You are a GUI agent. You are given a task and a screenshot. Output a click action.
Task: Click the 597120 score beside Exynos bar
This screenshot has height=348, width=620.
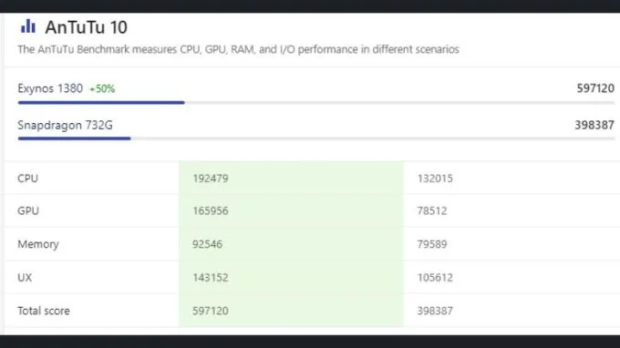coord(595,88)
